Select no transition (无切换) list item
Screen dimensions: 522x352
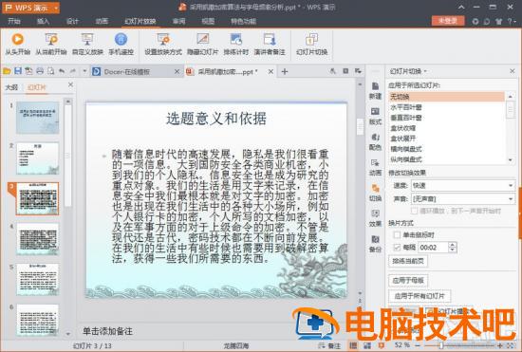[x=446, y=97]
